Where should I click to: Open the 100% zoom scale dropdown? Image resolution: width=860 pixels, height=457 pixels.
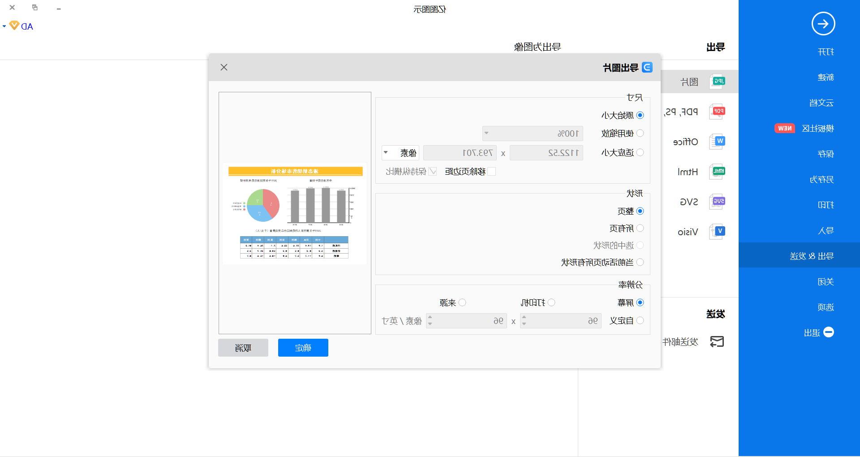(533, 134)
